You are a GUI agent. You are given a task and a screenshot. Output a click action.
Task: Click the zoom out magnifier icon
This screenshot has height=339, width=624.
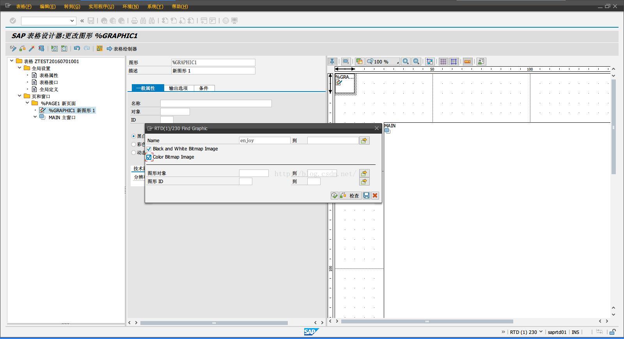[x=417, y=62]
